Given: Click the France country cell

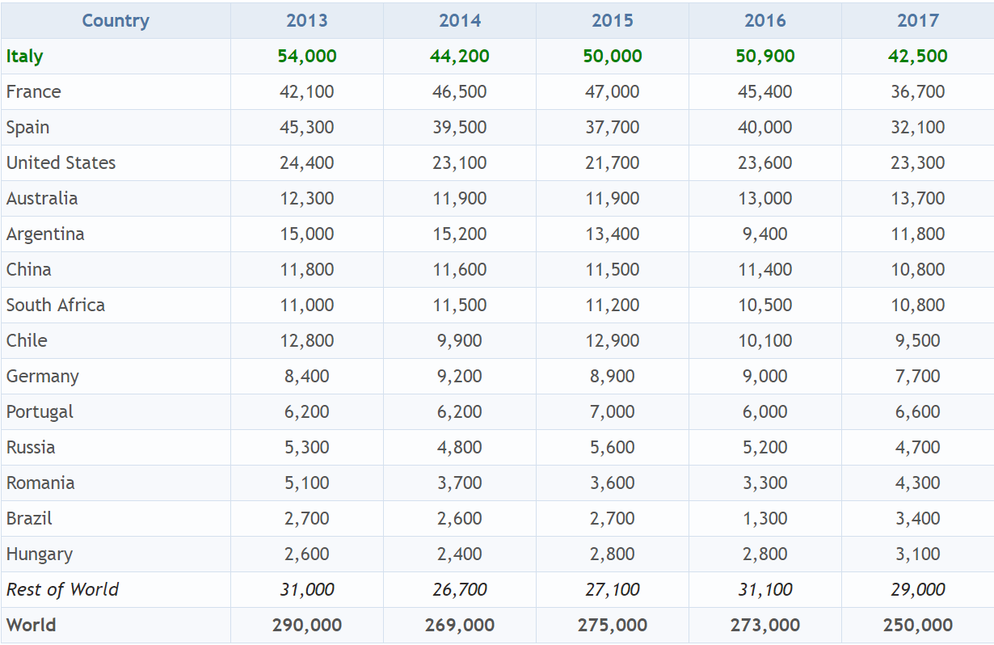Looking at the screenshot, I should point(34,92).
